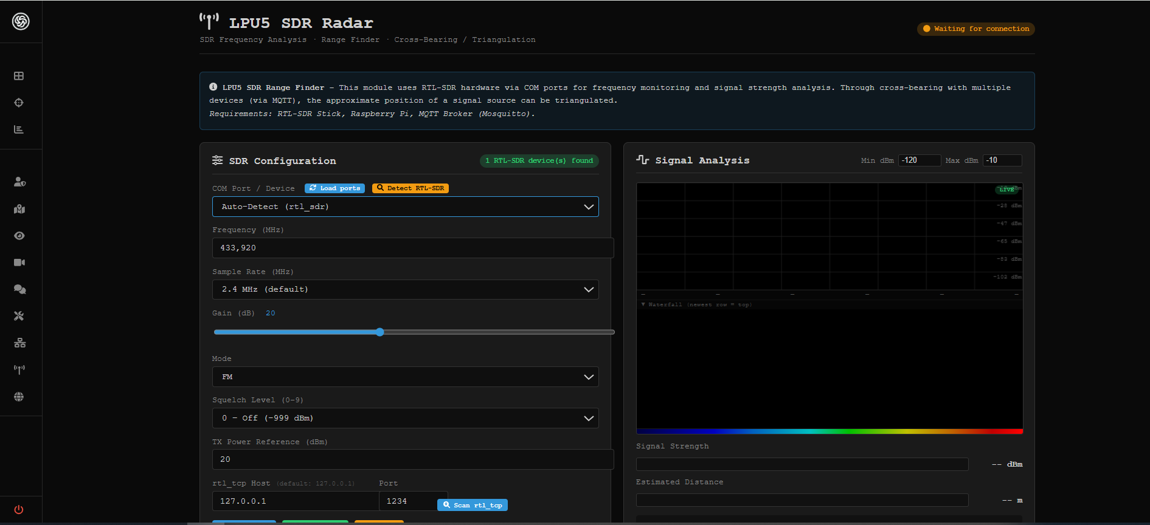Open the dashboard grid sidebar icon
Viewport: 1150px width, 525px height.
point(19,76)
